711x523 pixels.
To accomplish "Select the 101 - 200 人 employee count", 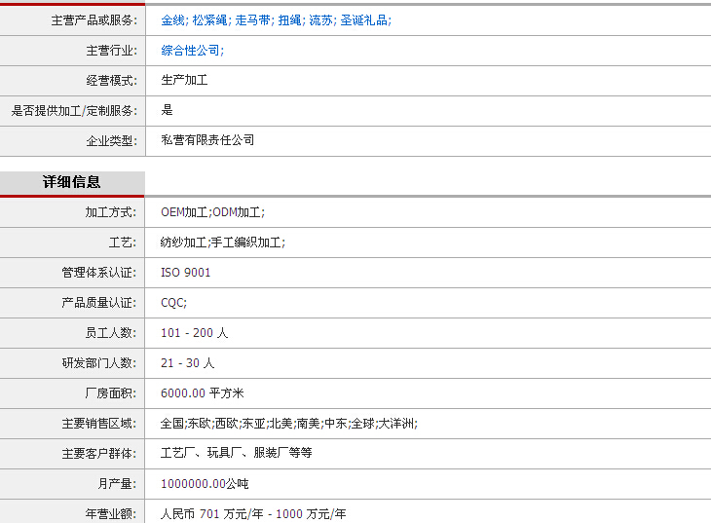I will (194, 333).
